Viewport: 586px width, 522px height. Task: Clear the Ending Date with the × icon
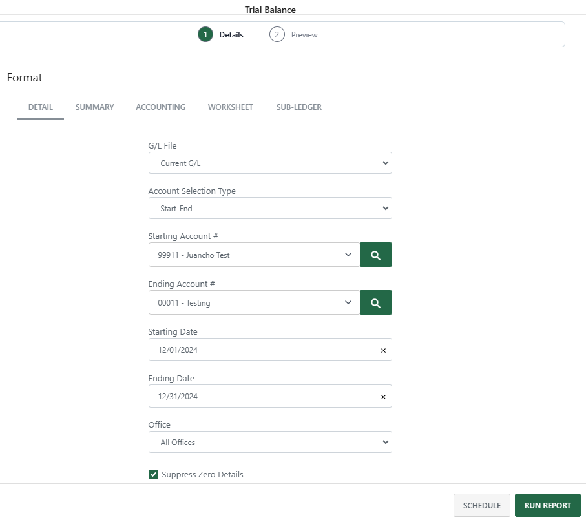383,396
